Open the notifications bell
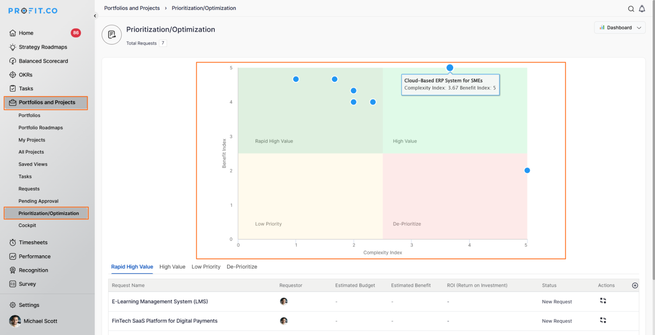Image resolution: width=655 pixels, height=335 pixels. [x=642, y=9]
